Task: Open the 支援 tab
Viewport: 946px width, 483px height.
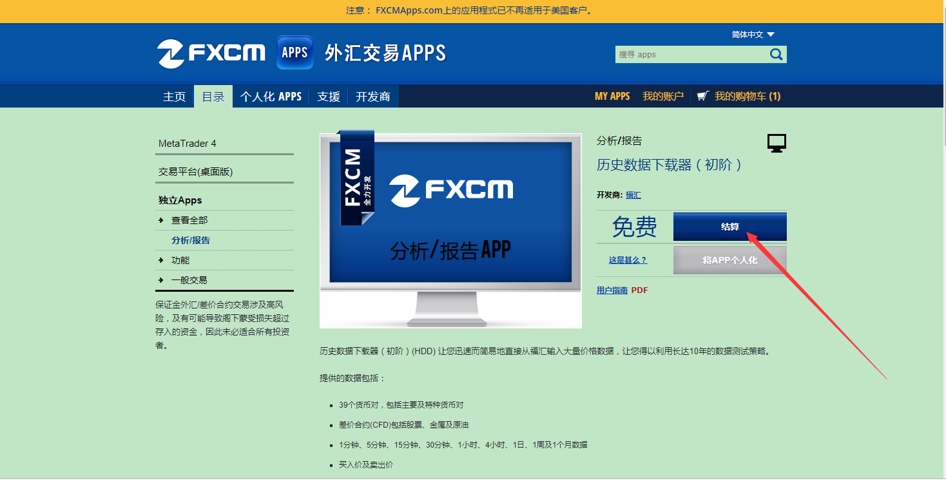Action: click(329, 97)
